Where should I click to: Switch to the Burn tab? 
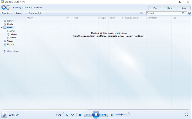coord(170,8)
